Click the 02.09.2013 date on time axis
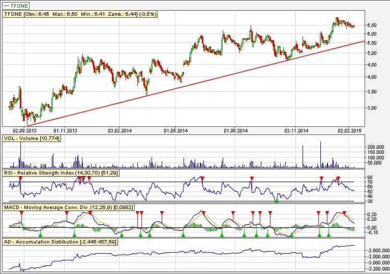Viewport: 390px width, 274px height. click(24, 131)
